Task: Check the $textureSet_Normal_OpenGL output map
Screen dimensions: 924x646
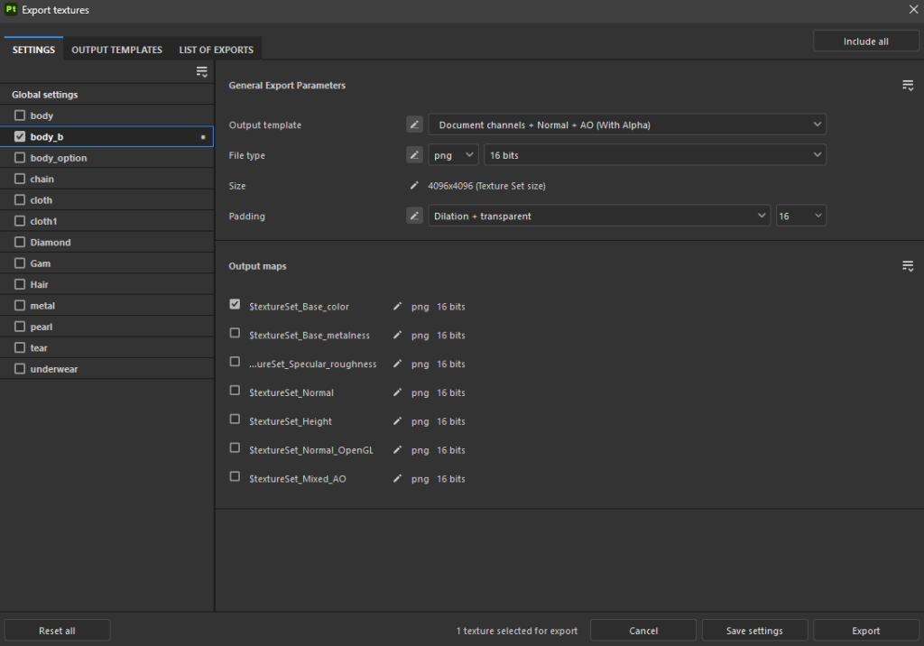Action: [x=235, y=448]
